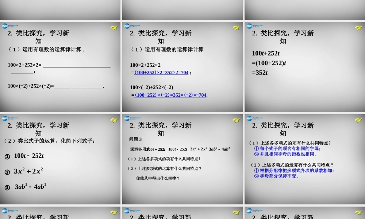Screen dimensions: 365x219
Task: Click the yellow bird icon on the =352t slide
Action: click(358, 28)
